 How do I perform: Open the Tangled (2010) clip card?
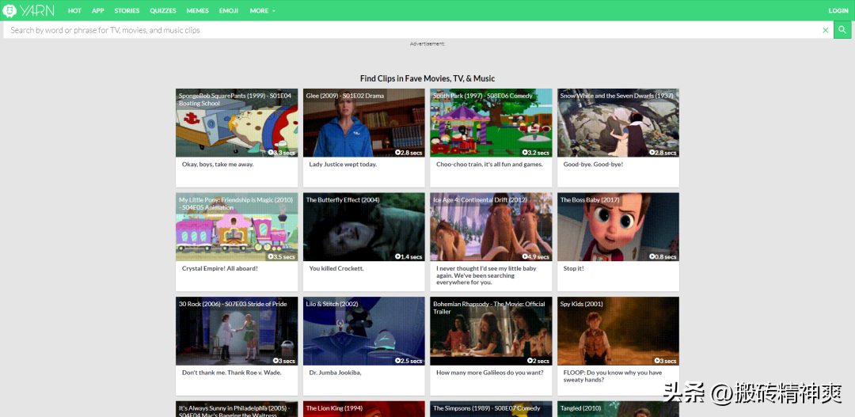617,409
